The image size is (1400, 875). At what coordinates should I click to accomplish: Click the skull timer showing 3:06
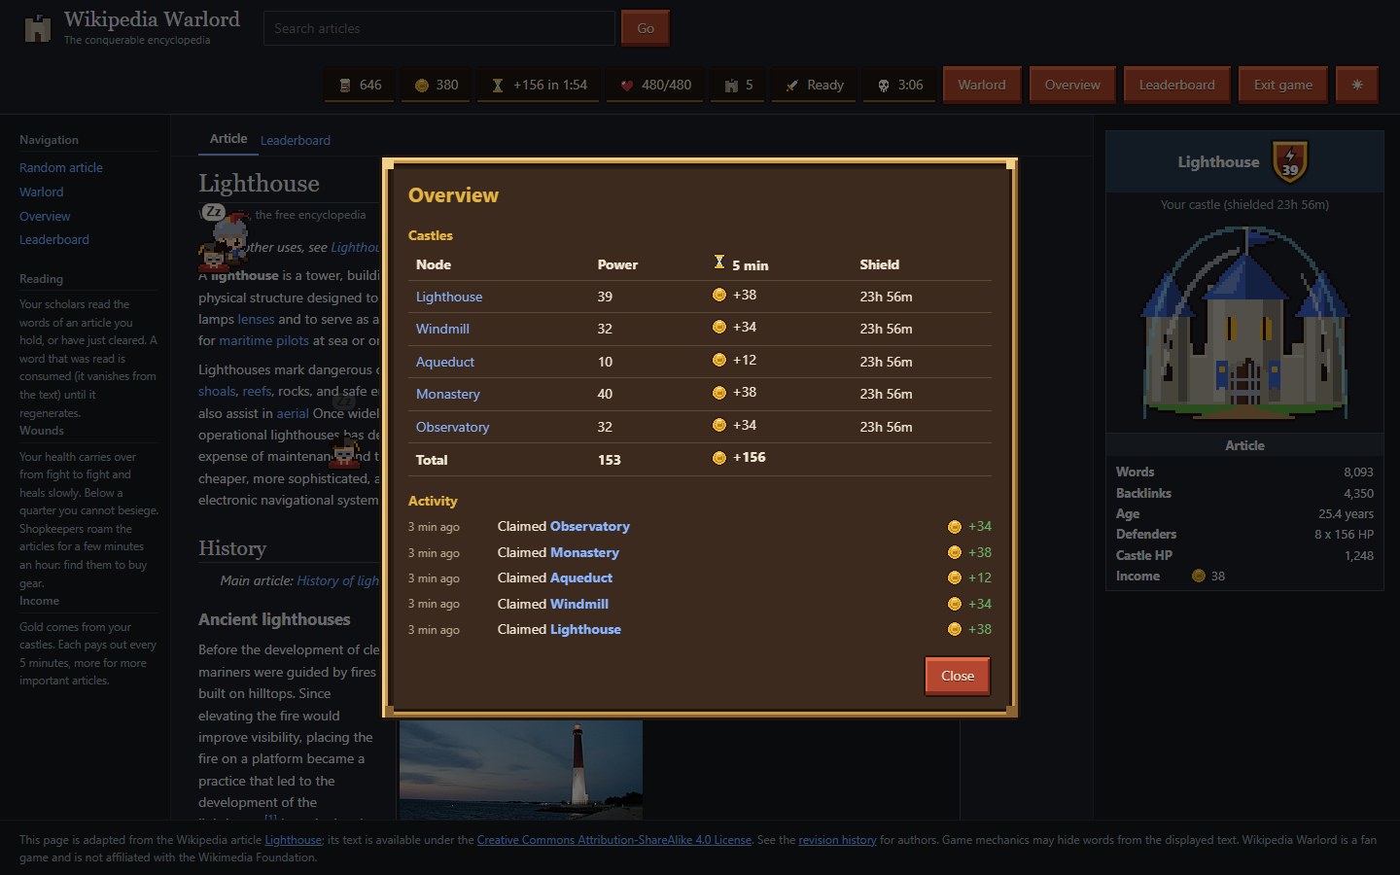click(x=900, y=85)
